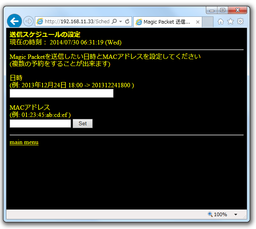Click the 日時 label
This screenshot has height=229, width=256.
16,78
